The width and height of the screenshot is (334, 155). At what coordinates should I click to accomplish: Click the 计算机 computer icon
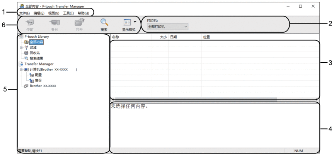coord(26,70)
